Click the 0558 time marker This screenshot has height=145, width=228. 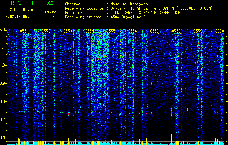[176, 31]
